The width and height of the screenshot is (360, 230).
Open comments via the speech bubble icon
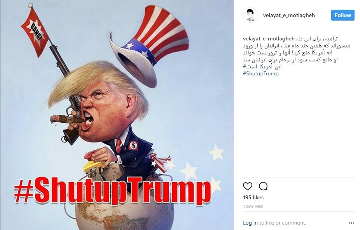pos(263,186)
